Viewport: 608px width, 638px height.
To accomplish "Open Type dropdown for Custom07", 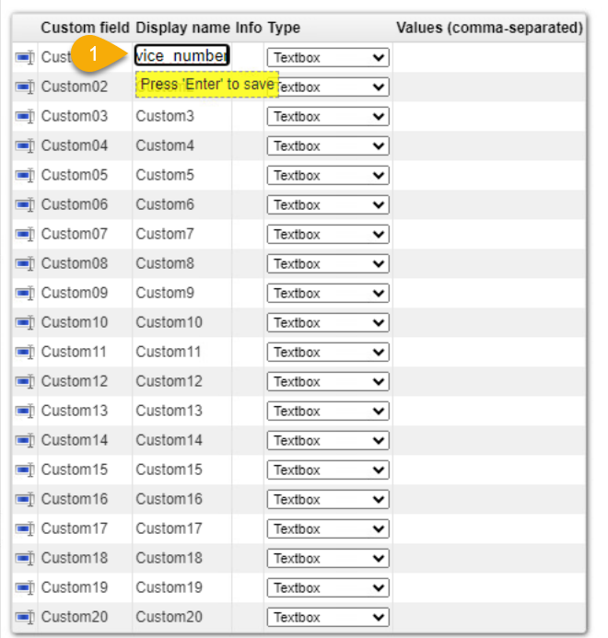I will [328, 234].
